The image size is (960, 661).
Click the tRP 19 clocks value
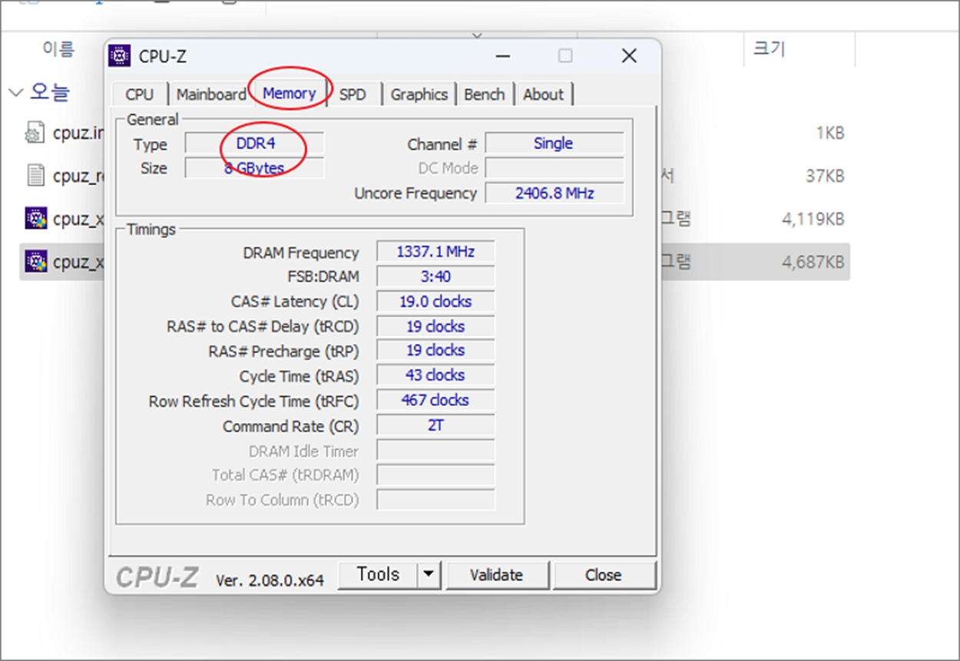[435, 351]
